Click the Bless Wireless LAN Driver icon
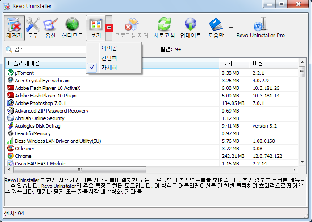Image resolution: width=312 pixels, height=222 pixels. 10,141
